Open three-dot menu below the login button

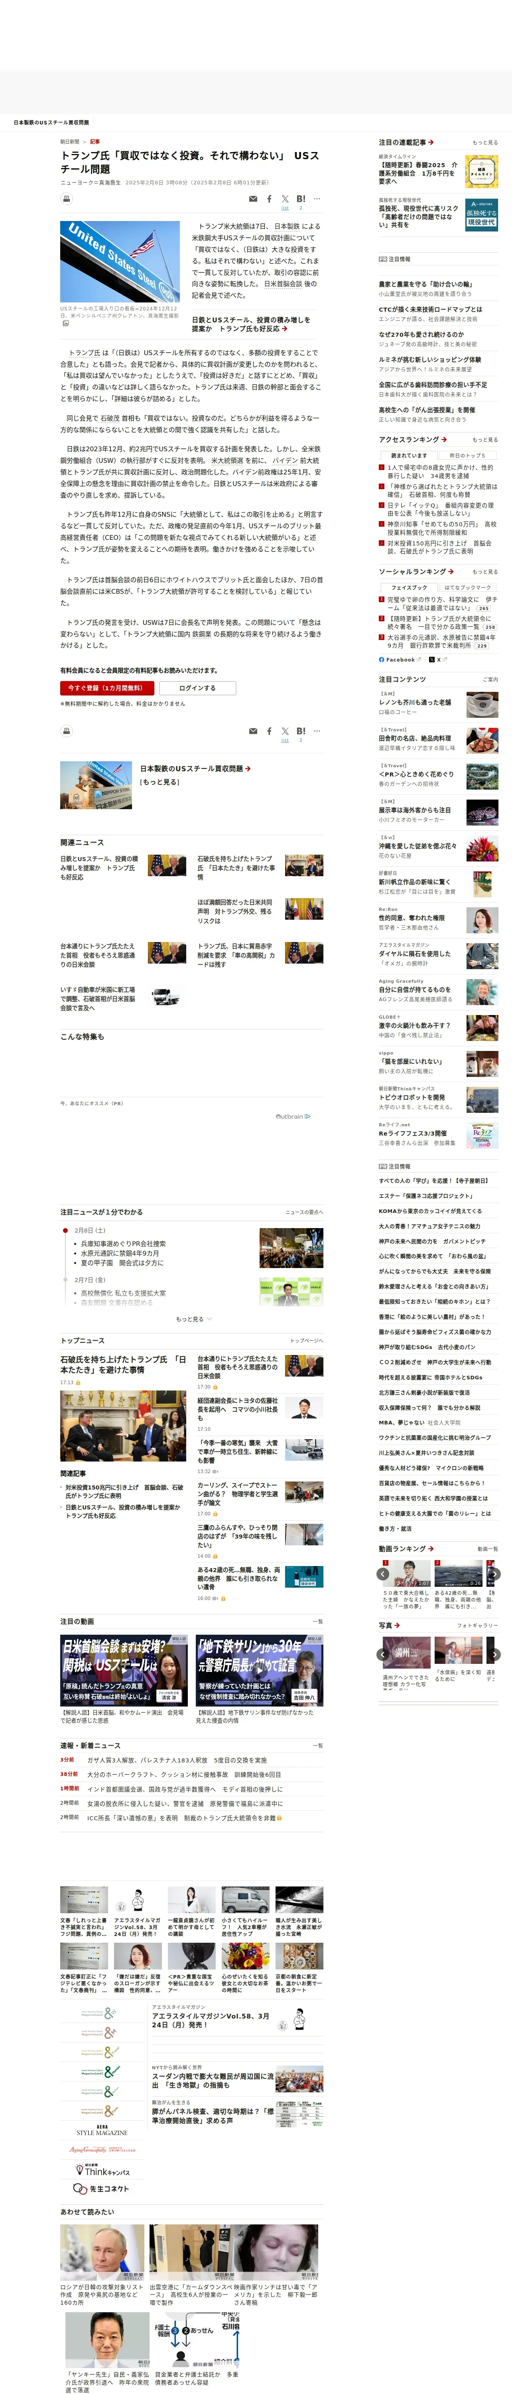(317, 731)
